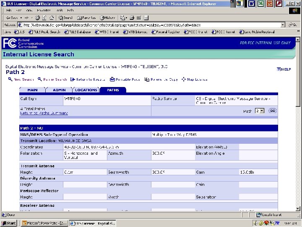Open the Reference Copy link
This screenshot has width=302, height=227.
[161, 79]
